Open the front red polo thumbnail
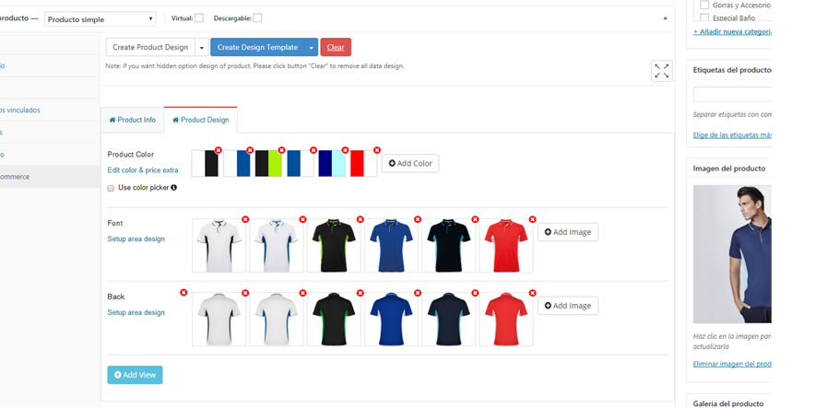This screenshot has width=816, height=408. coord(506,245)
